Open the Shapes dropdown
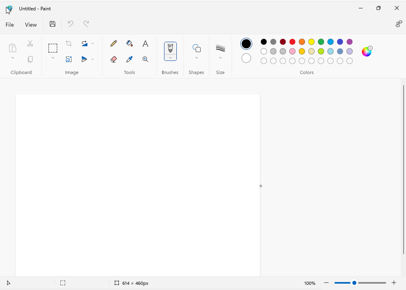The width and height of the screenshot is (406, 290). click(x=196, y=57)
